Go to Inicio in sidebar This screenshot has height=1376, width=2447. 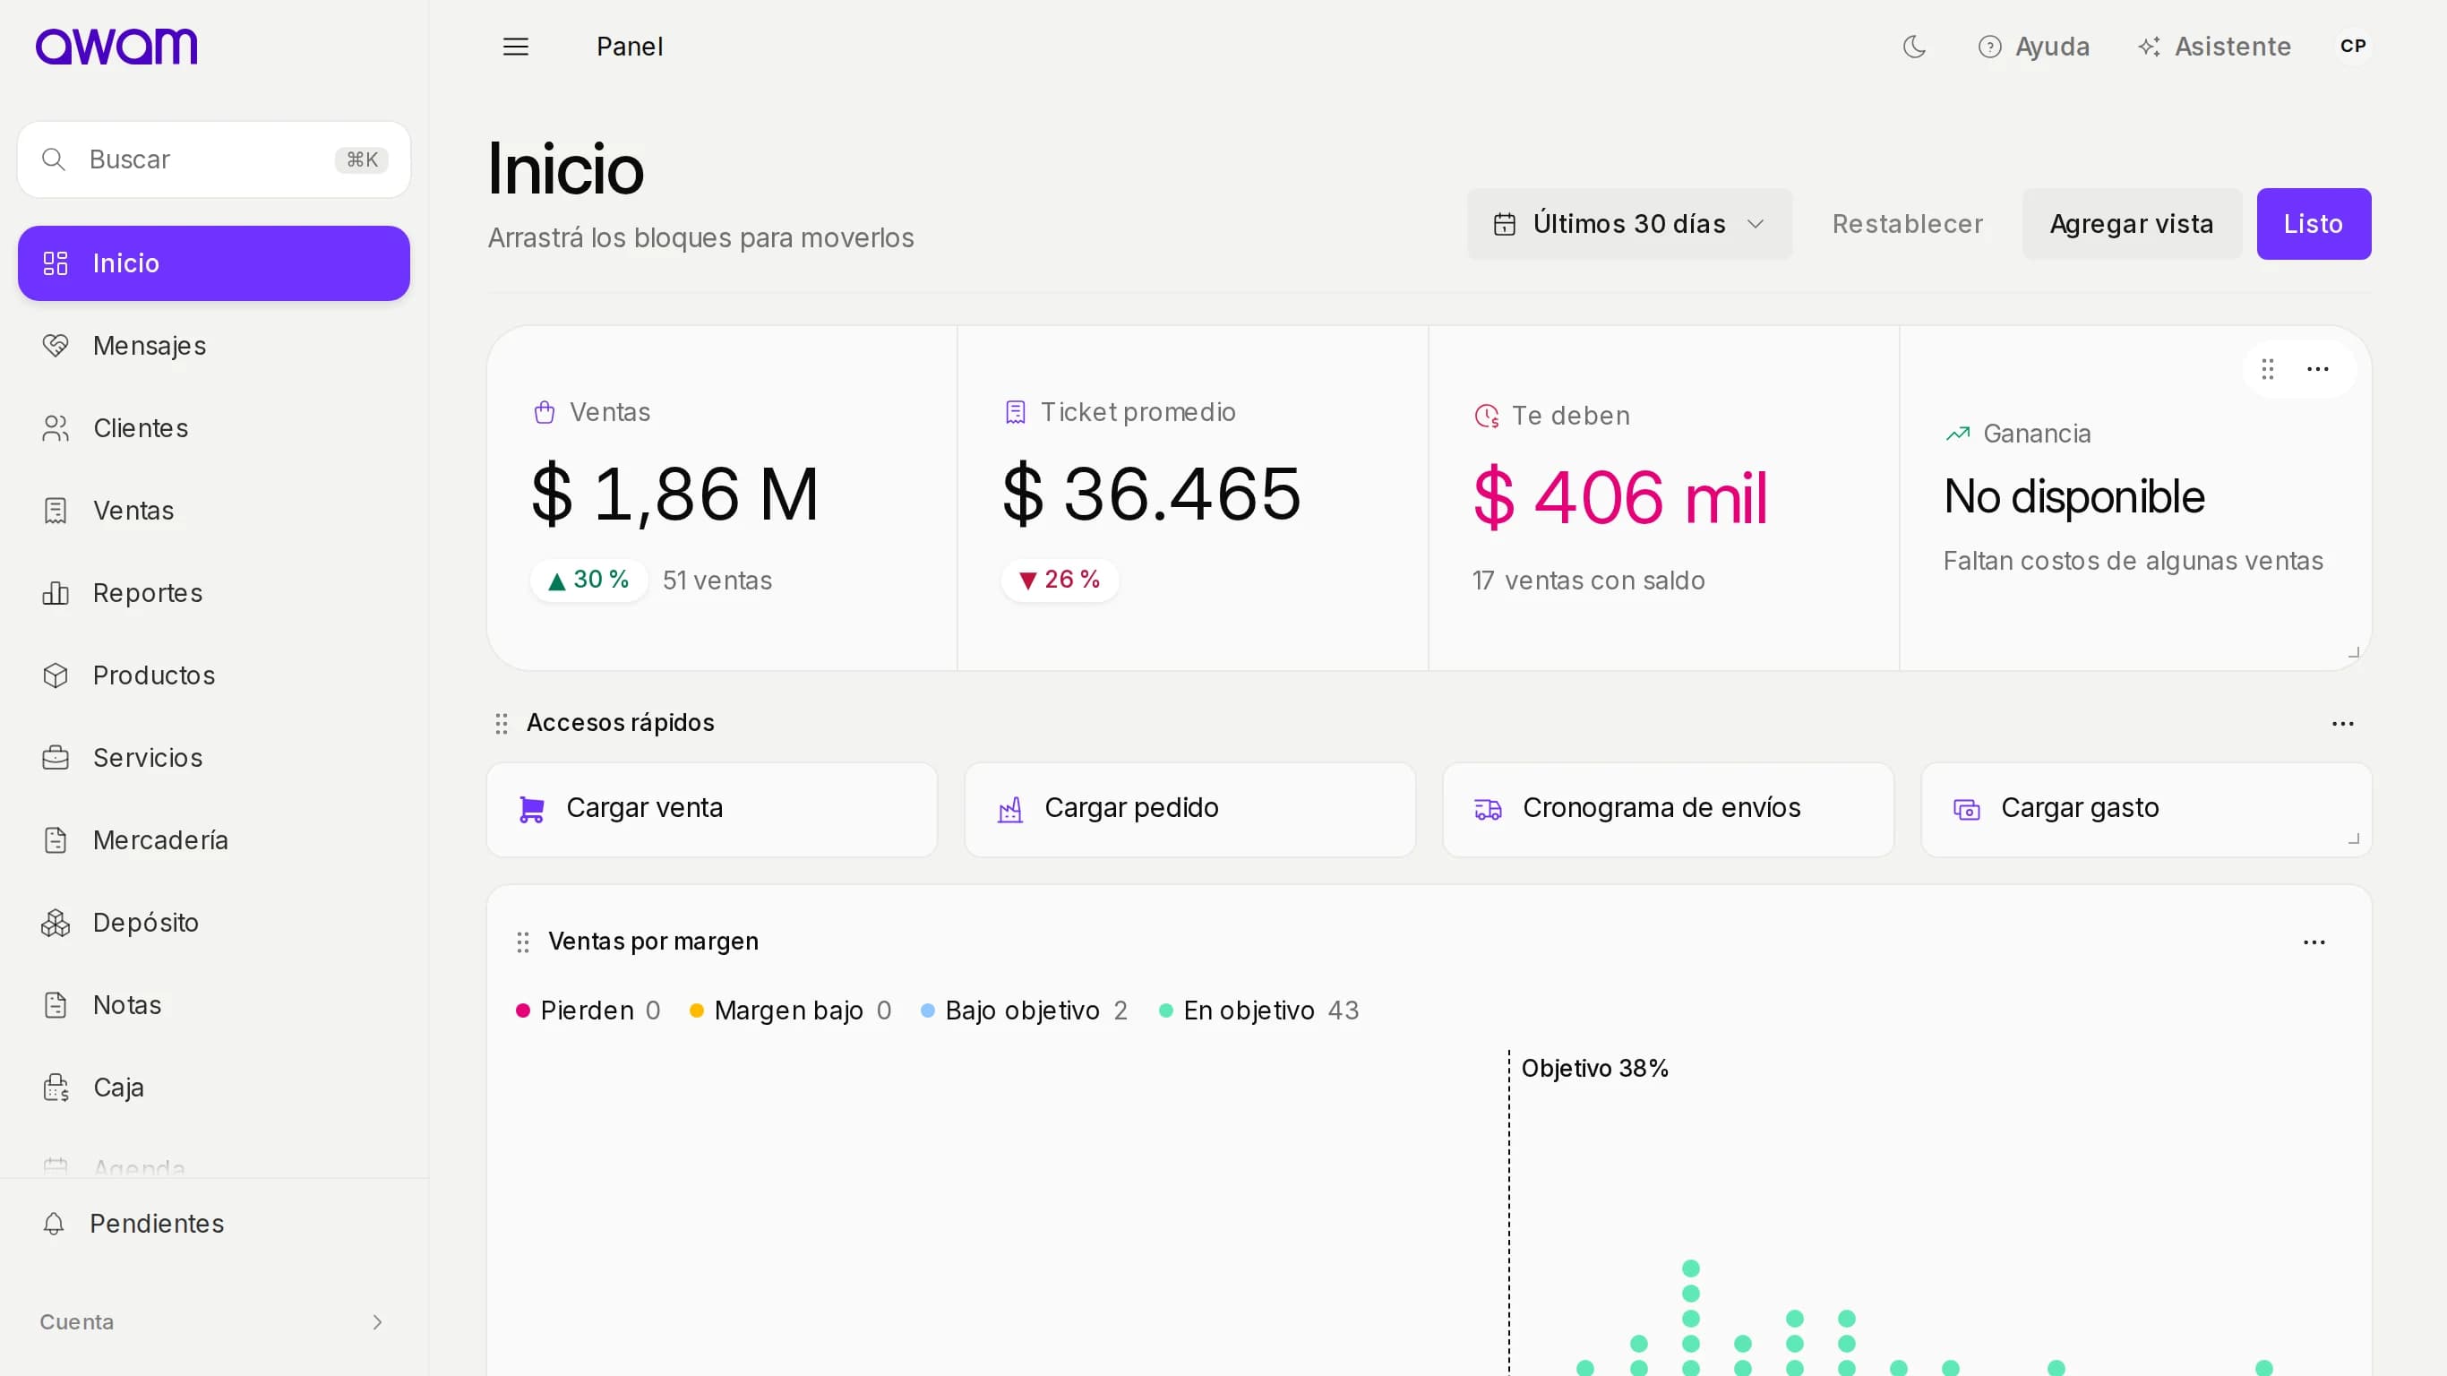coord(214,263)
